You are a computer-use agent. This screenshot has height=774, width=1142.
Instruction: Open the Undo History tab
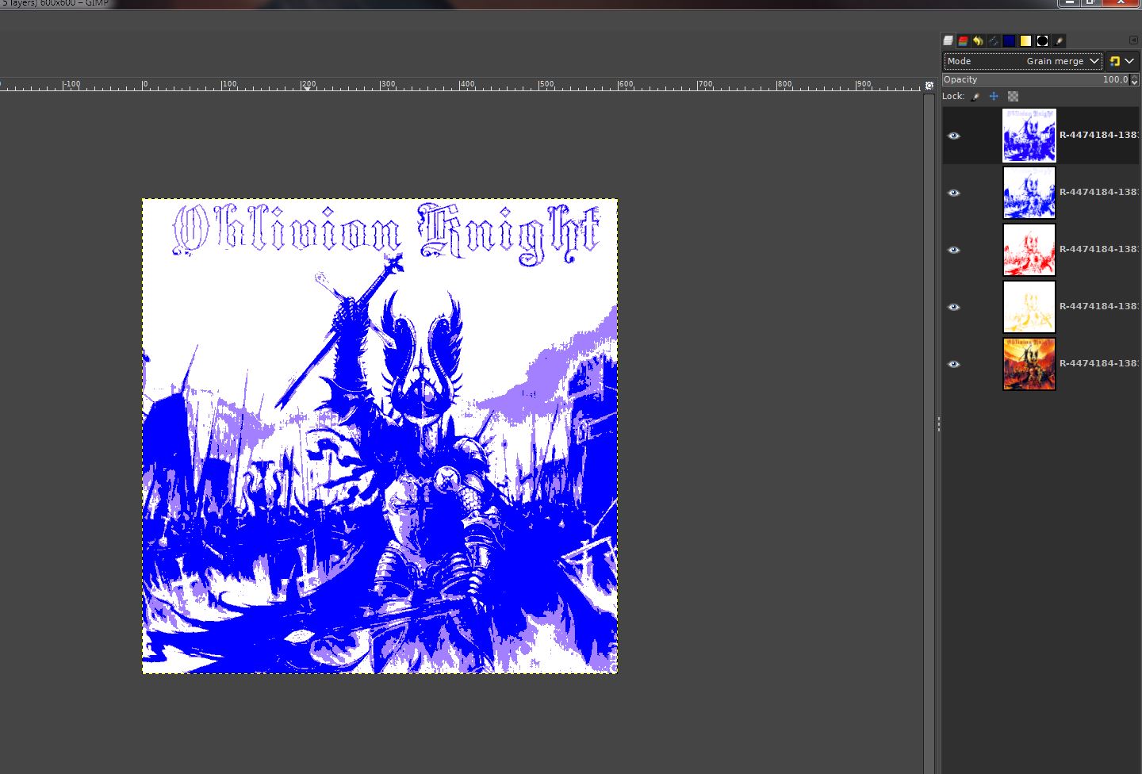(978, 40)
